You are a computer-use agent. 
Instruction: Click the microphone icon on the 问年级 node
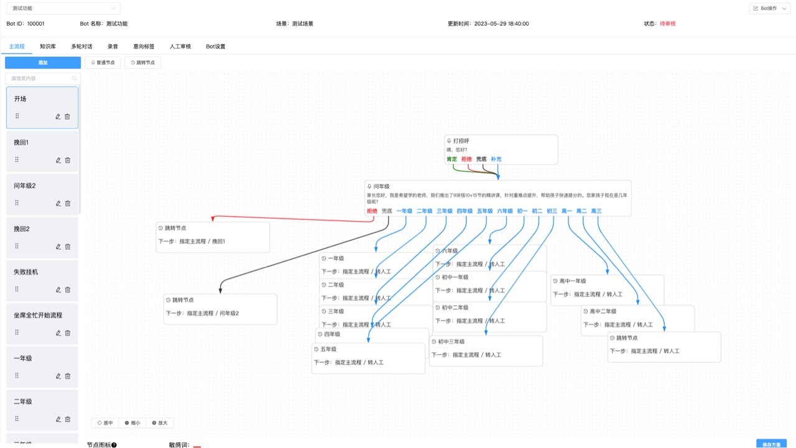[x=369, y=186]
